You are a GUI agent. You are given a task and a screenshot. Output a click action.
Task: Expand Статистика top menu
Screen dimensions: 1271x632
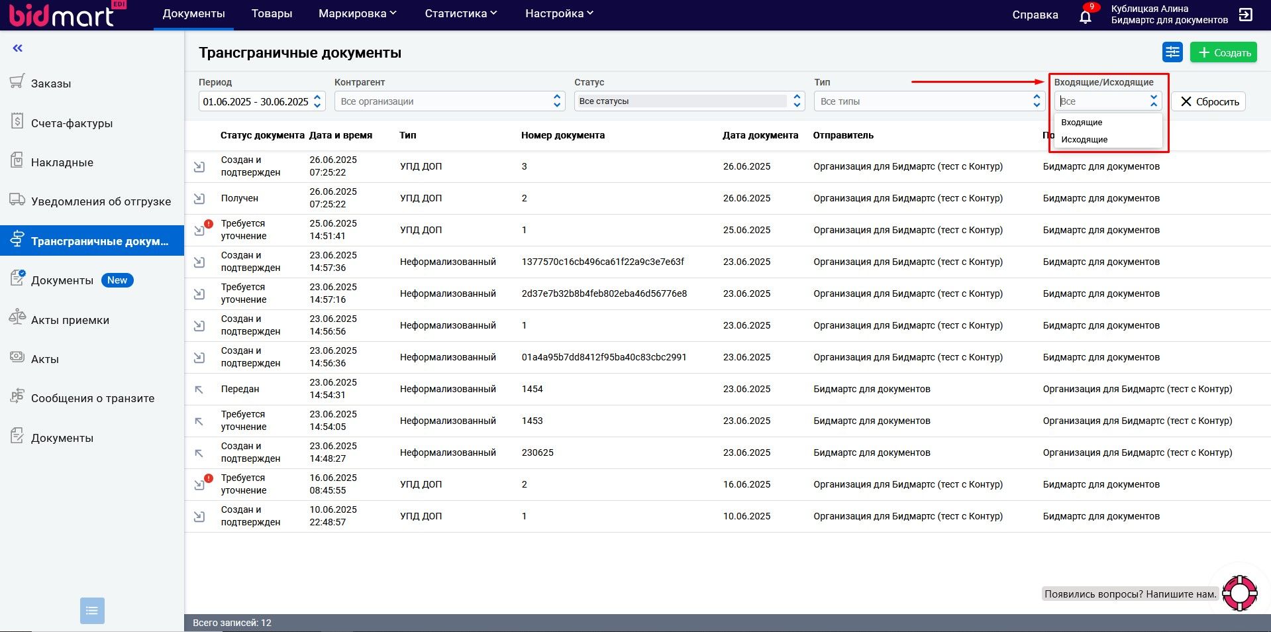[x=461, y=14]
